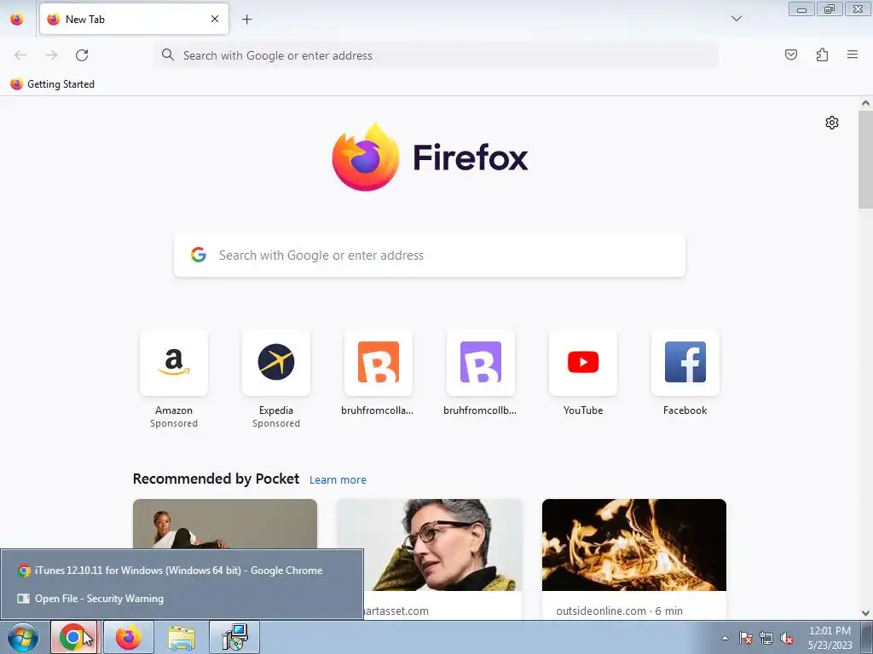Click the Recommended by Pocket heading
873x654 pixels.
(x=216, y=479)
